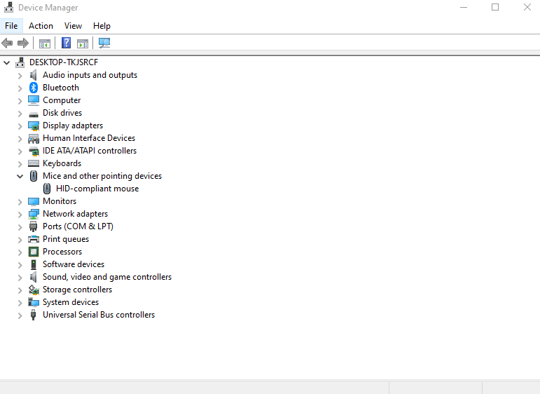Select the Software devices label
Image resolution: width=540 pixels, height=394 pixels.
coord(74,264)
